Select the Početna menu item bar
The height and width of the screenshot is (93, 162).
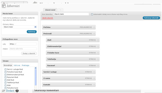69,27
